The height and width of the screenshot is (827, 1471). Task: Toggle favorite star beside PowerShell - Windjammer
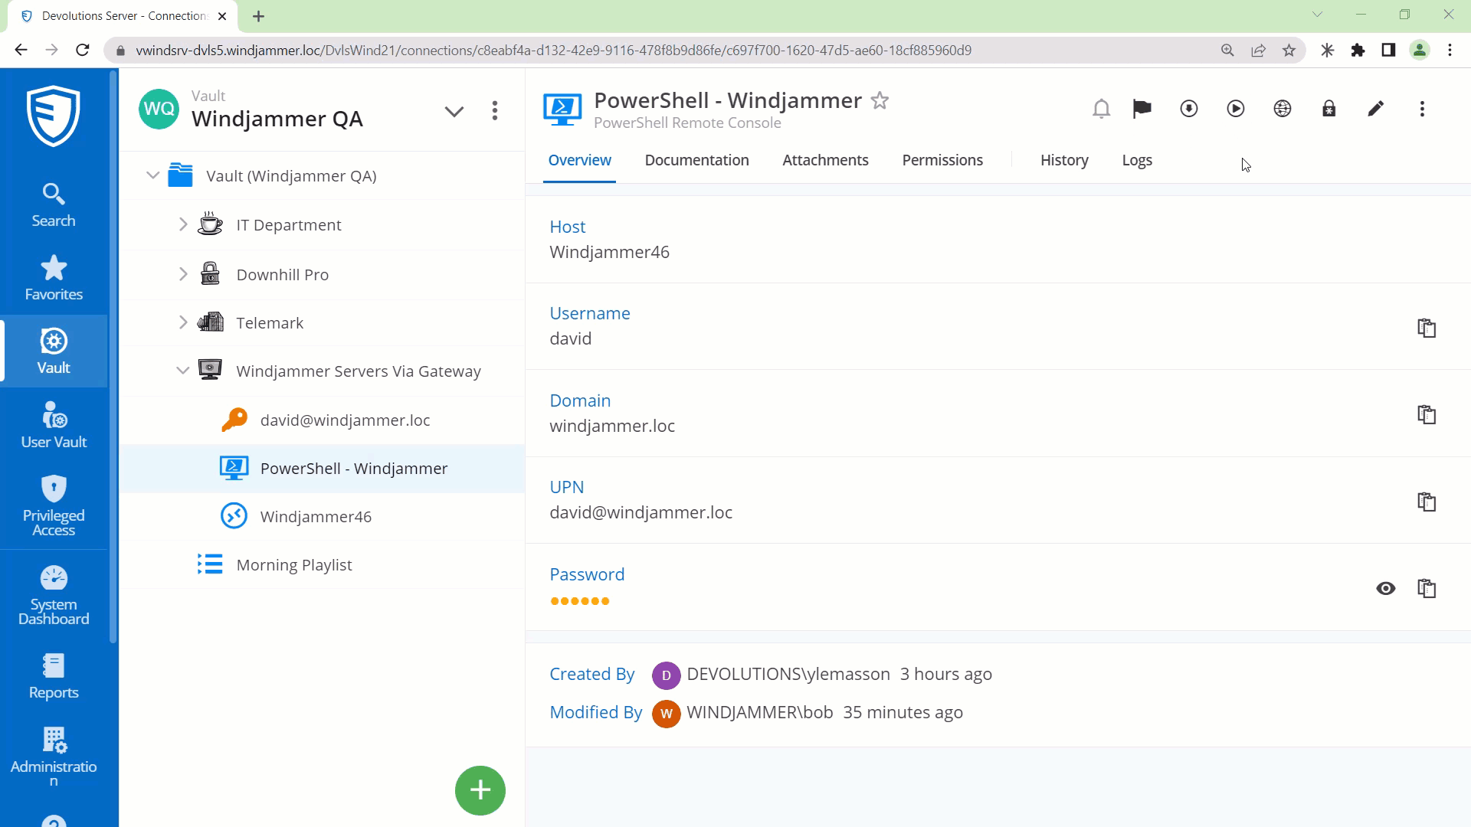880,101
